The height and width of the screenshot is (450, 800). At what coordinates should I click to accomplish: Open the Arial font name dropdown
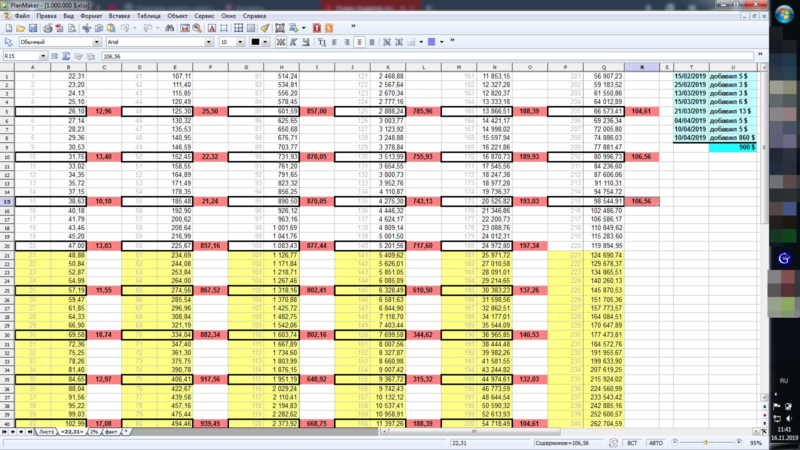[x=209, y=42]
